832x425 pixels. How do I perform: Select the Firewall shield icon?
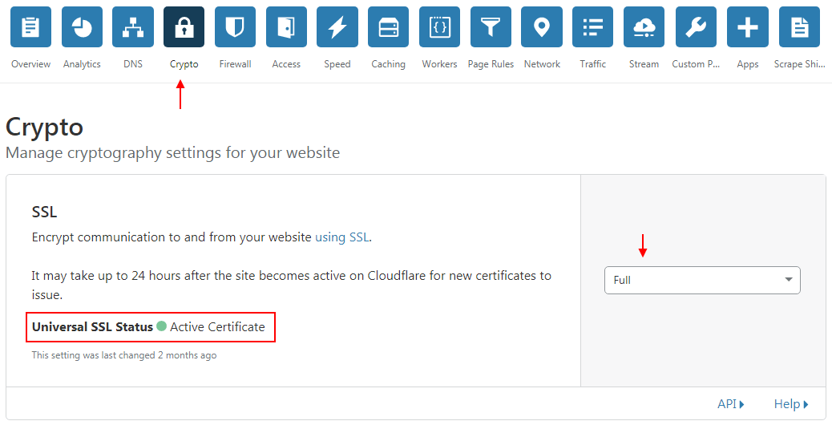(x=235, y=27)
